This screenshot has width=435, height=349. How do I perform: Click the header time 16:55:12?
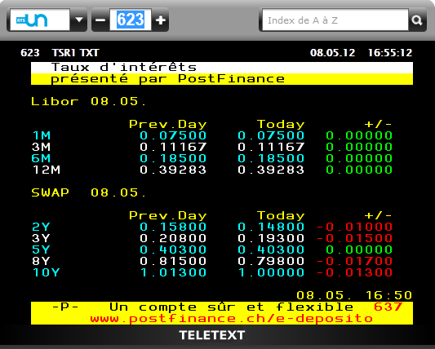(x=390, y=53)
